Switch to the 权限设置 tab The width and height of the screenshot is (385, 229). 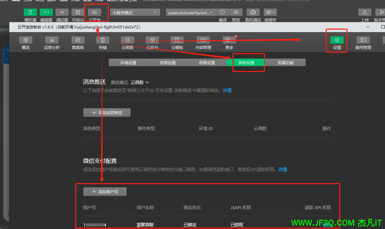click(207, 63)
